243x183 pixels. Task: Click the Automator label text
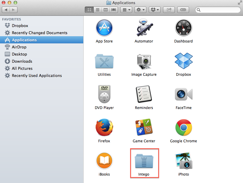[144, 41]
